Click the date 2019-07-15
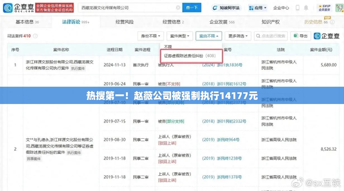344x191 pixels. point(114,121)
